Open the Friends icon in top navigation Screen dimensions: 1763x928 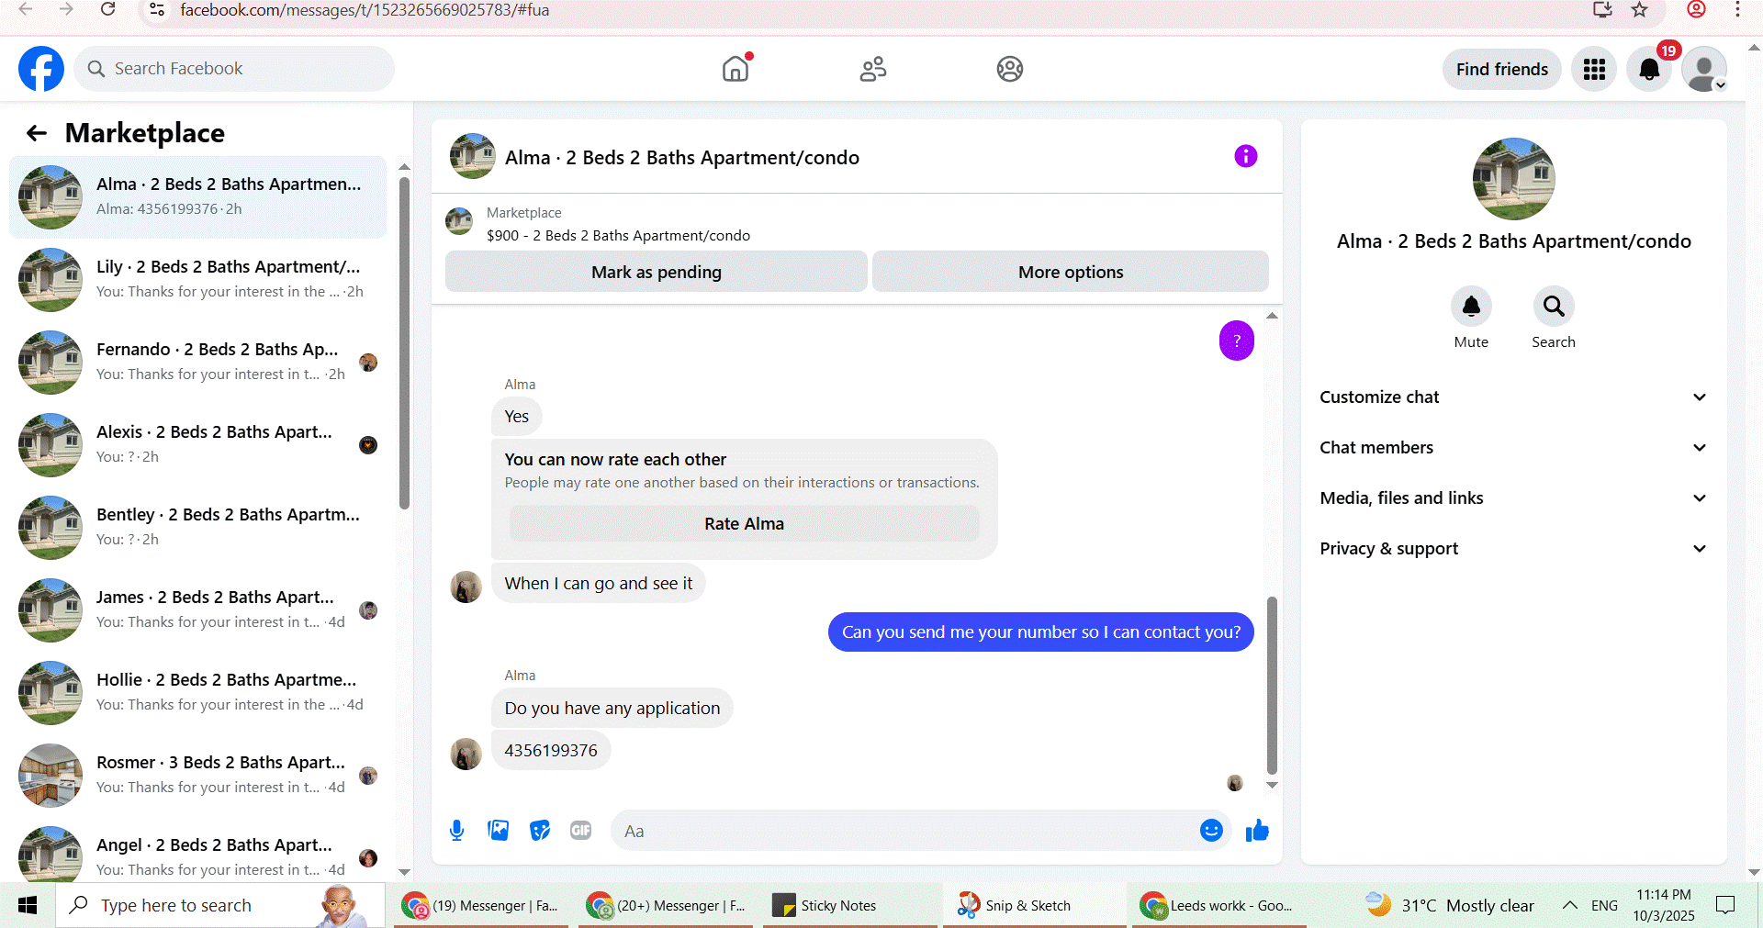click(x=872, y=69)
